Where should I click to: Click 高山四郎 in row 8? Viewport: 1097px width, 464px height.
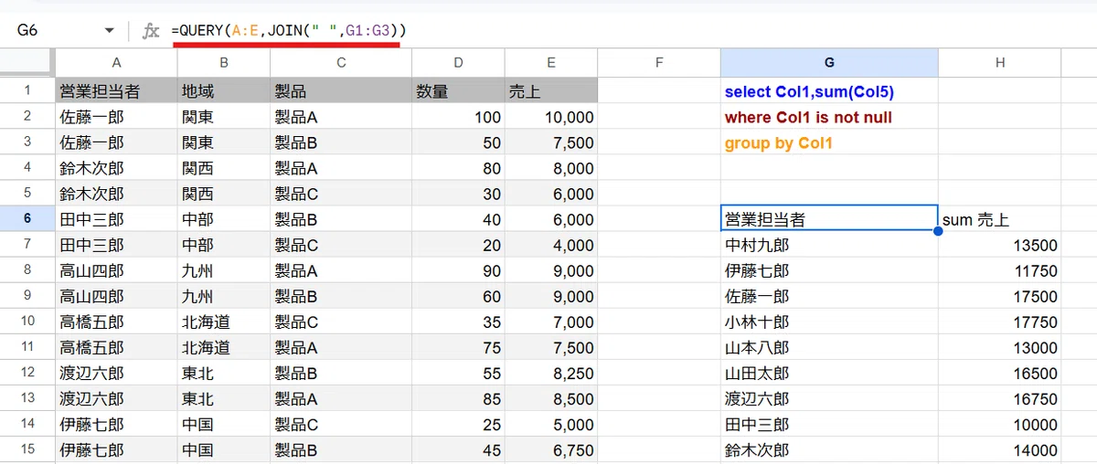pos(116,270)
